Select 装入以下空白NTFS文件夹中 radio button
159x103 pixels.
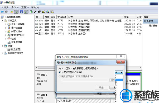(x=60, y=76)
